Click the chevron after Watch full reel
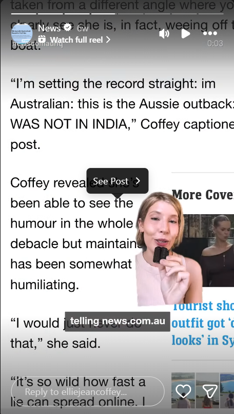234x414 pixels. click(108, 40)
